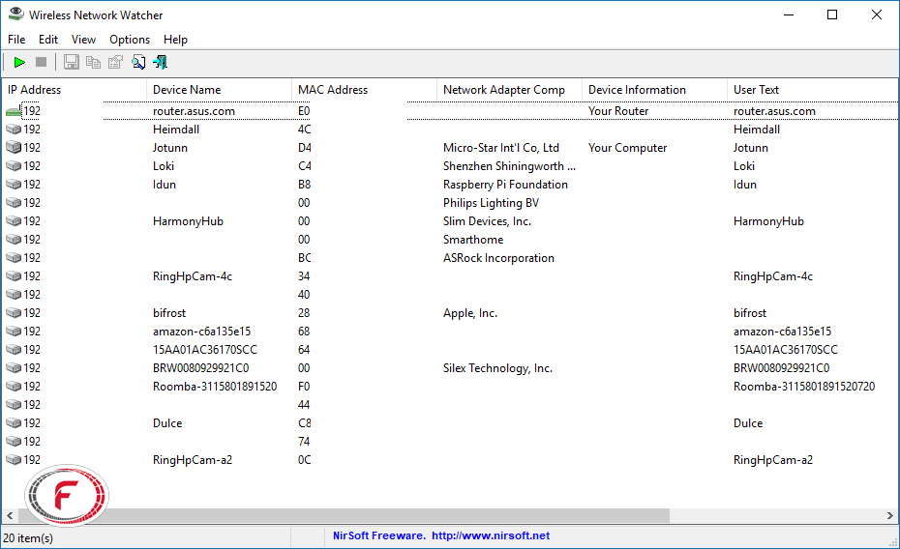Click device icon in the Smarthome row

pos(14,240)
